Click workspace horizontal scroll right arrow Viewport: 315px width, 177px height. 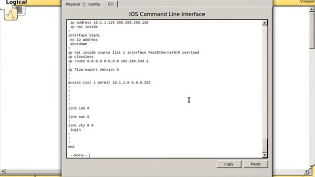click(x=306, y=172)
